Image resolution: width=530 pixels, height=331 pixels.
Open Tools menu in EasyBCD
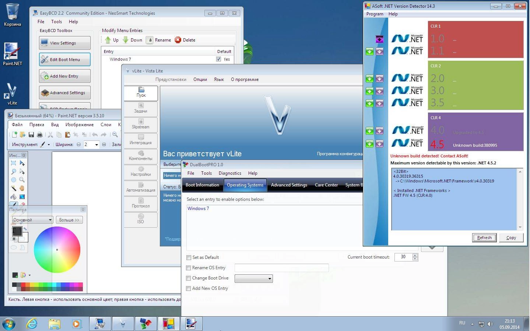[x=56, y=22]
